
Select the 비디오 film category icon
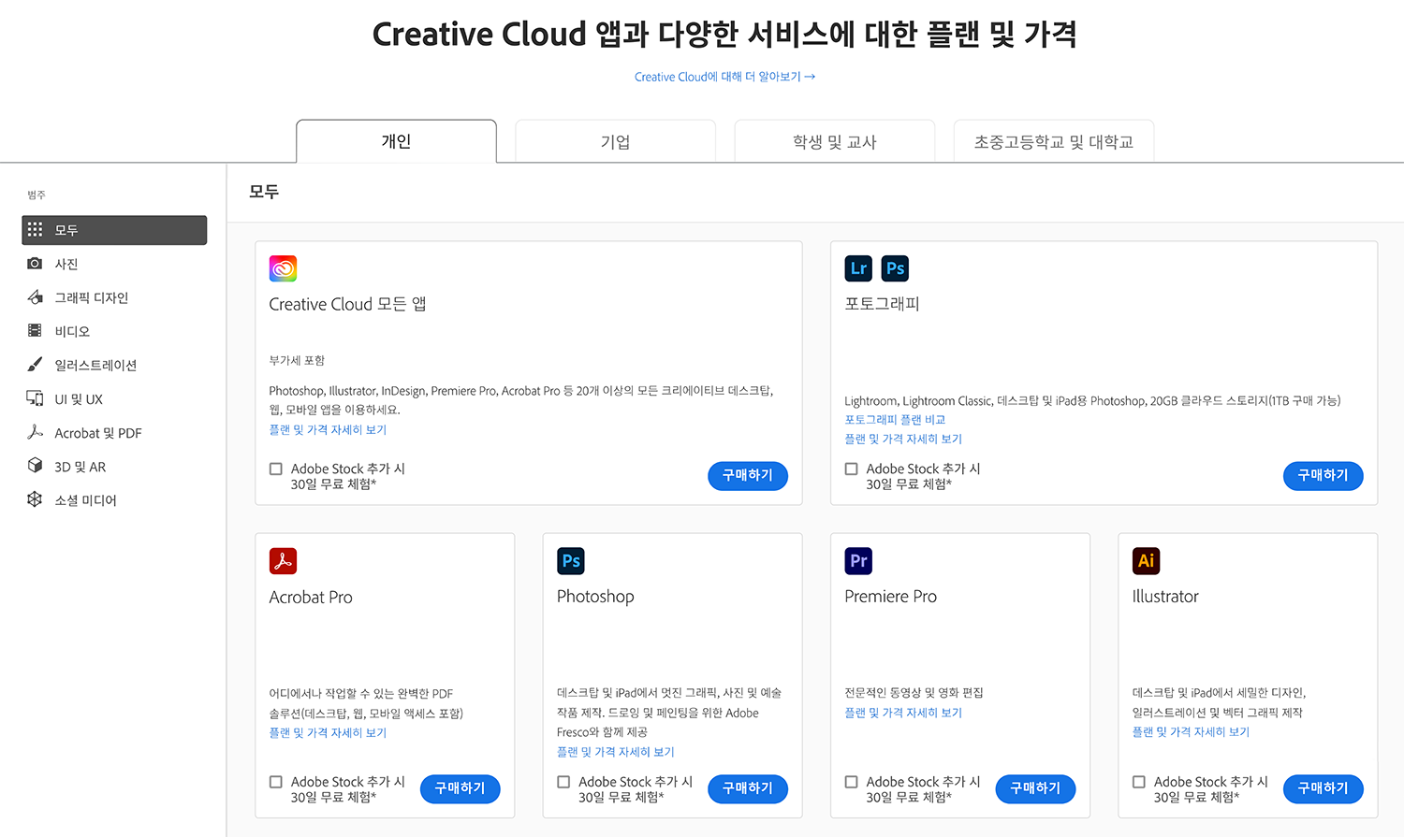35,331
